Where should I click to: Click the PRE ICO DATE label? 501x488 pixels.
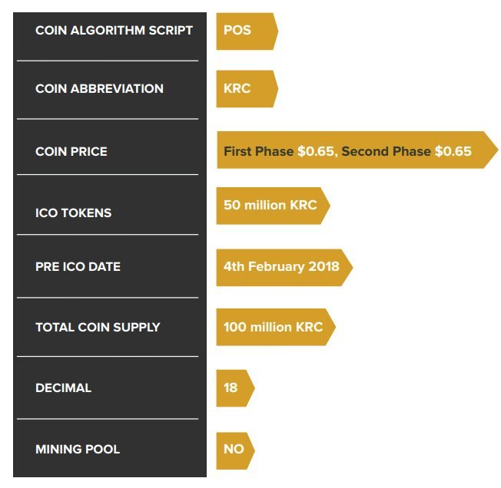(78, 267)
